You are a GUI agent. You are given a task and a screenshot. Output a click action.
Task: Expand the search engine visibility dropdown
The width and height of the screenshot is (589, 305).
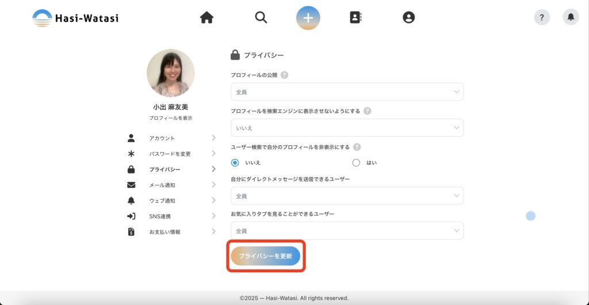click(x=347, y=128)
